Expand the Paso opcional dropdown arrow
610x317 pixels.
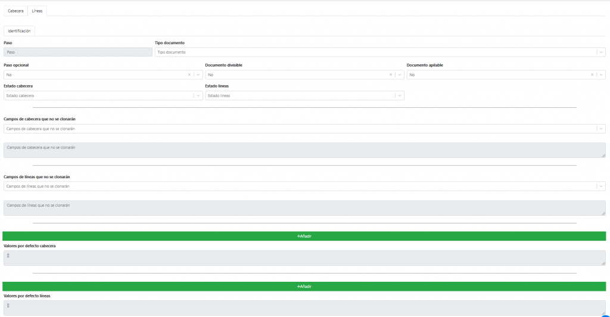pyautogui.click(x=198, y=75)
